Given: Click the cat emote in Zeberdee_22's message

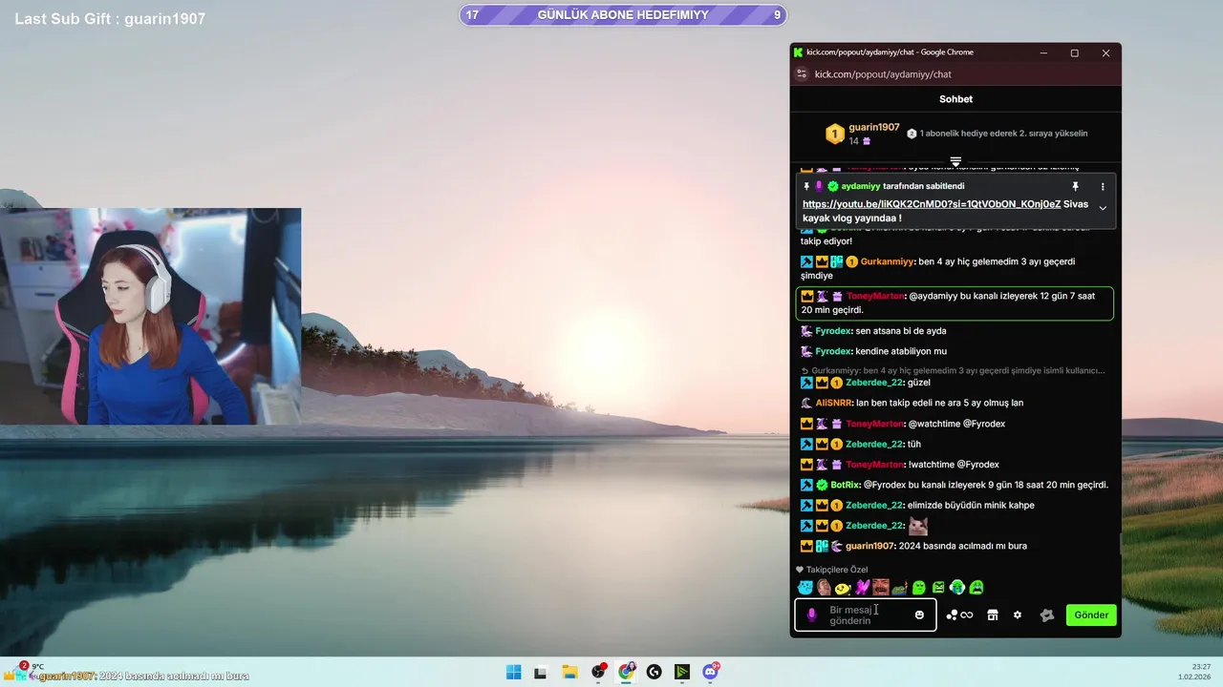Looking at the screenshot, I should pos(918,526).
